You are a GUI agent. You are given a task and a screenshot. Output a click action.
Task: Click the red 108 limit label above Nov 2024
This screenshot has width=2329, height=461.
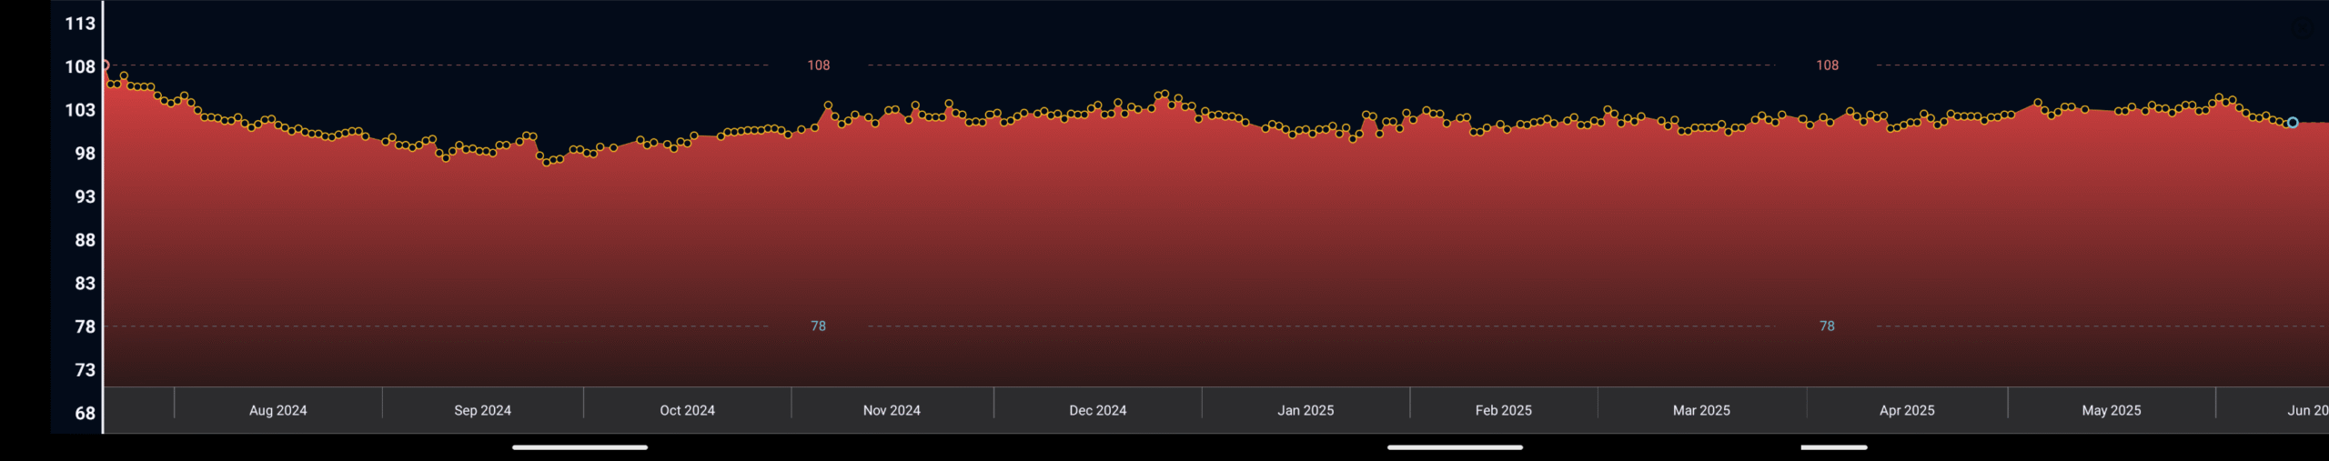point(819,65)
